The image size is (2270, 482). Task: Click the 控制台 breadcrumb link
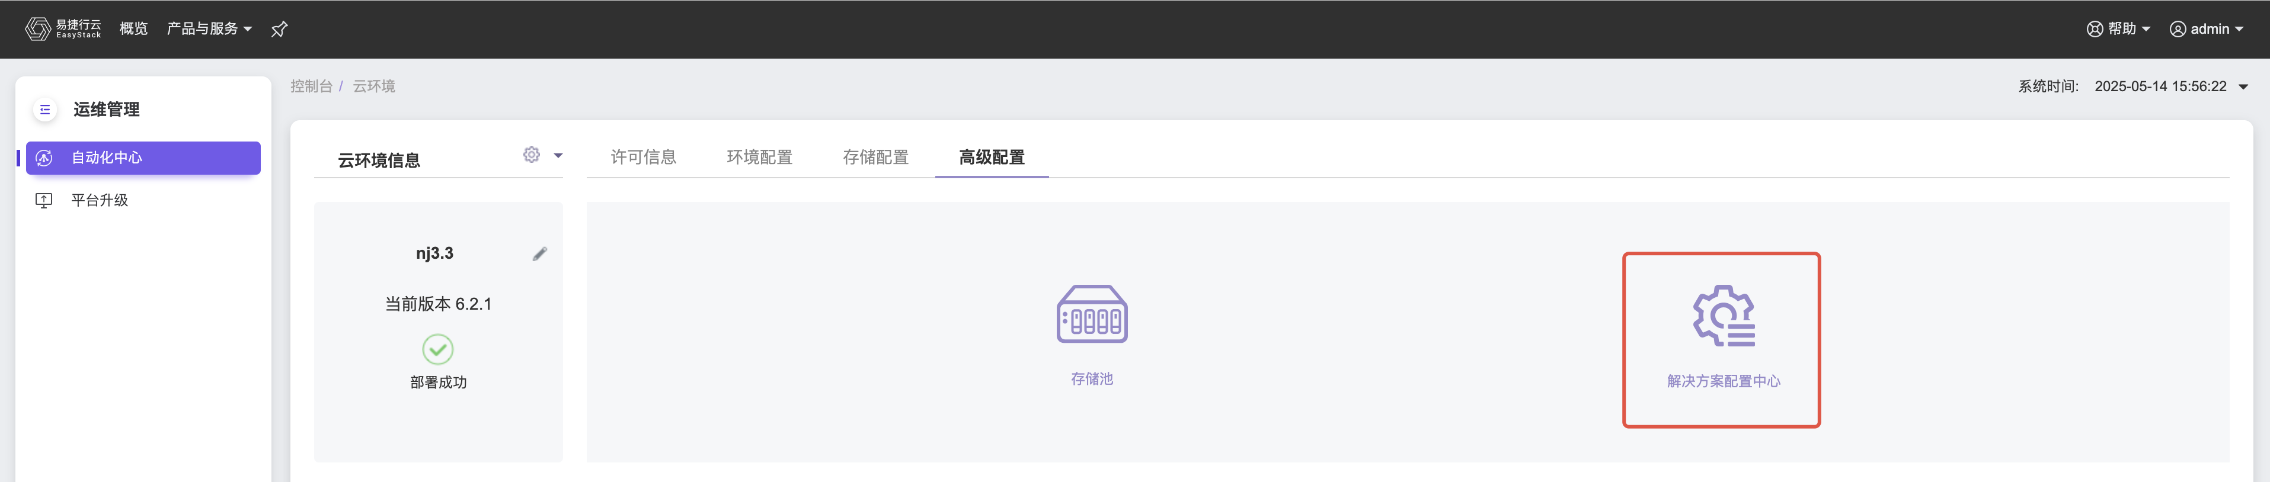311,86
